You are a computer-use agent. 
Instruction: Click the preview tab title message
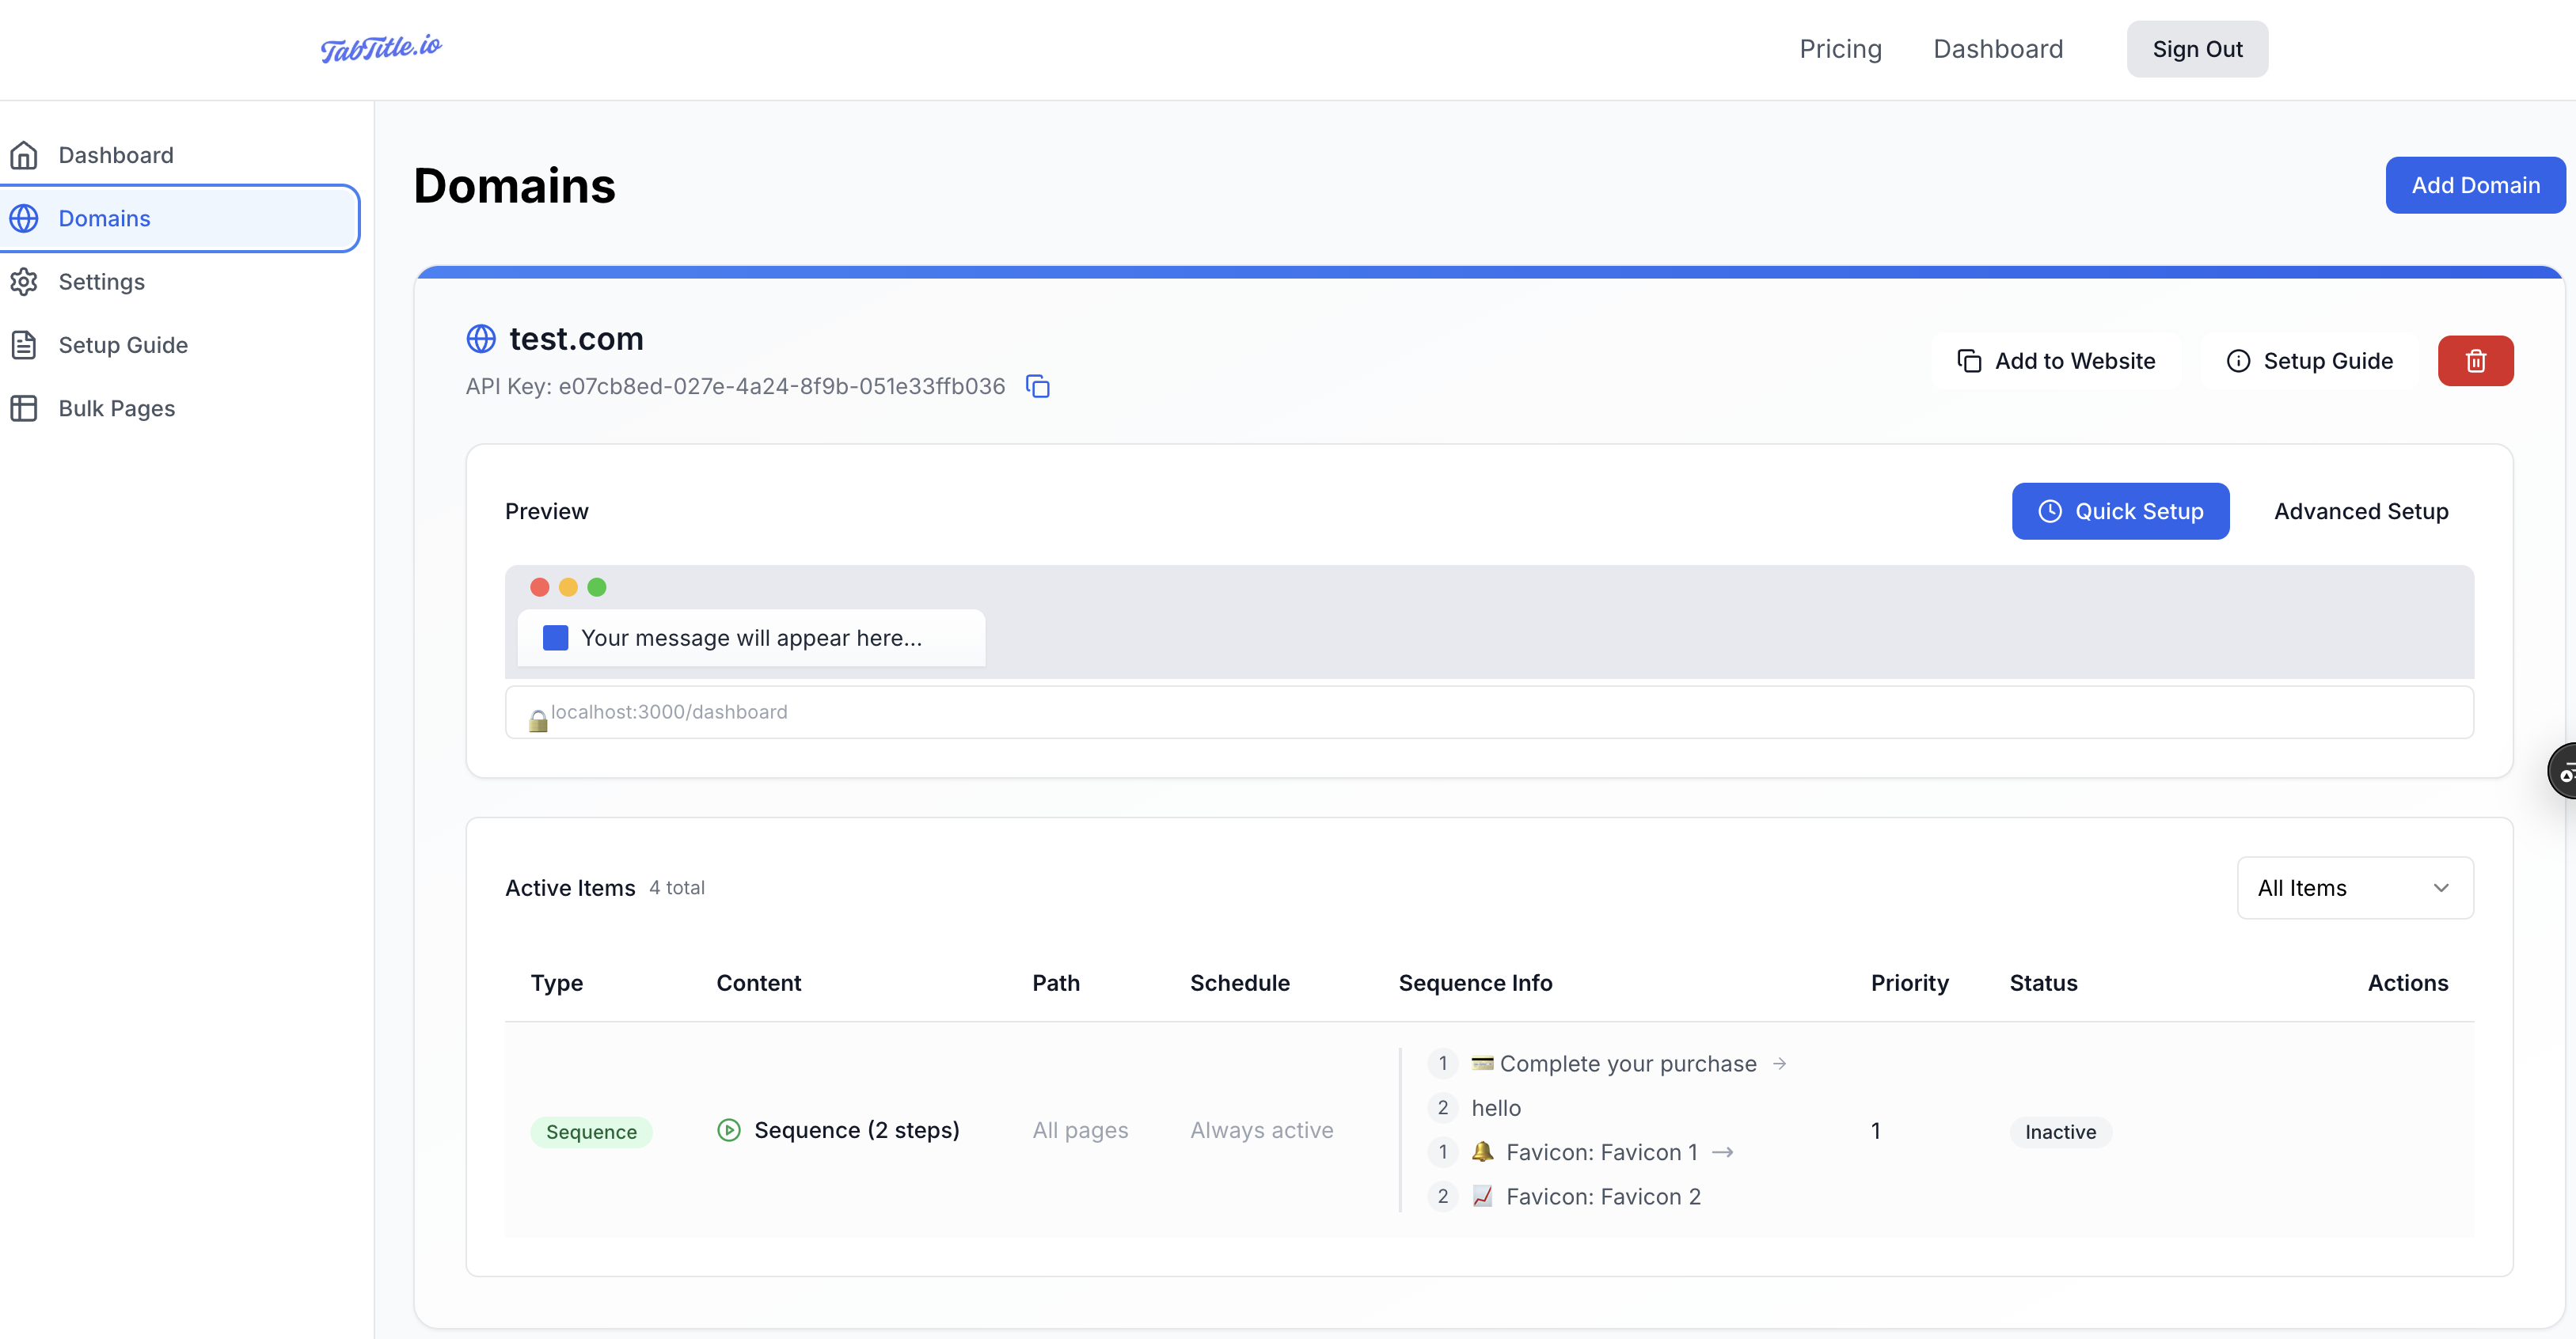pos(752,638)
